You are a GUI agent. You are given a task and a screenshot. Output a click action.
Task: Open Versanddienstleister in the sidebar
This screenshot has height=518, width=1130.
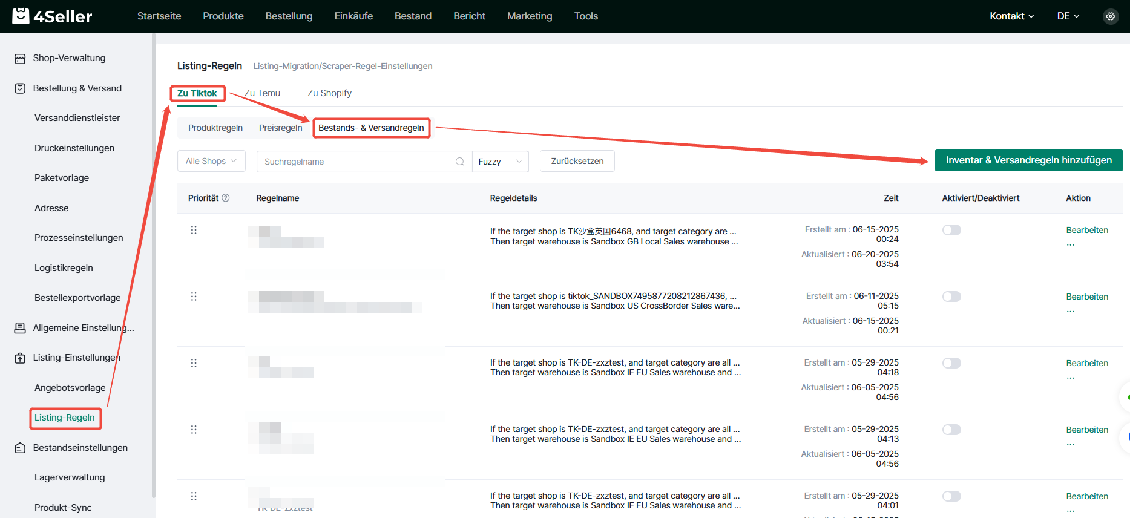click(x=77, y=118)
